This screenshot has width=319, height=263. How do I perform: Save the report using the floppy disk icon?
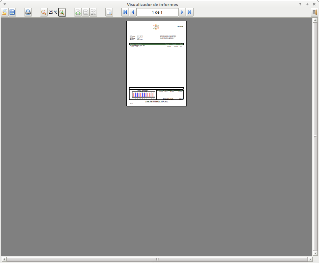tap(12, 12)
